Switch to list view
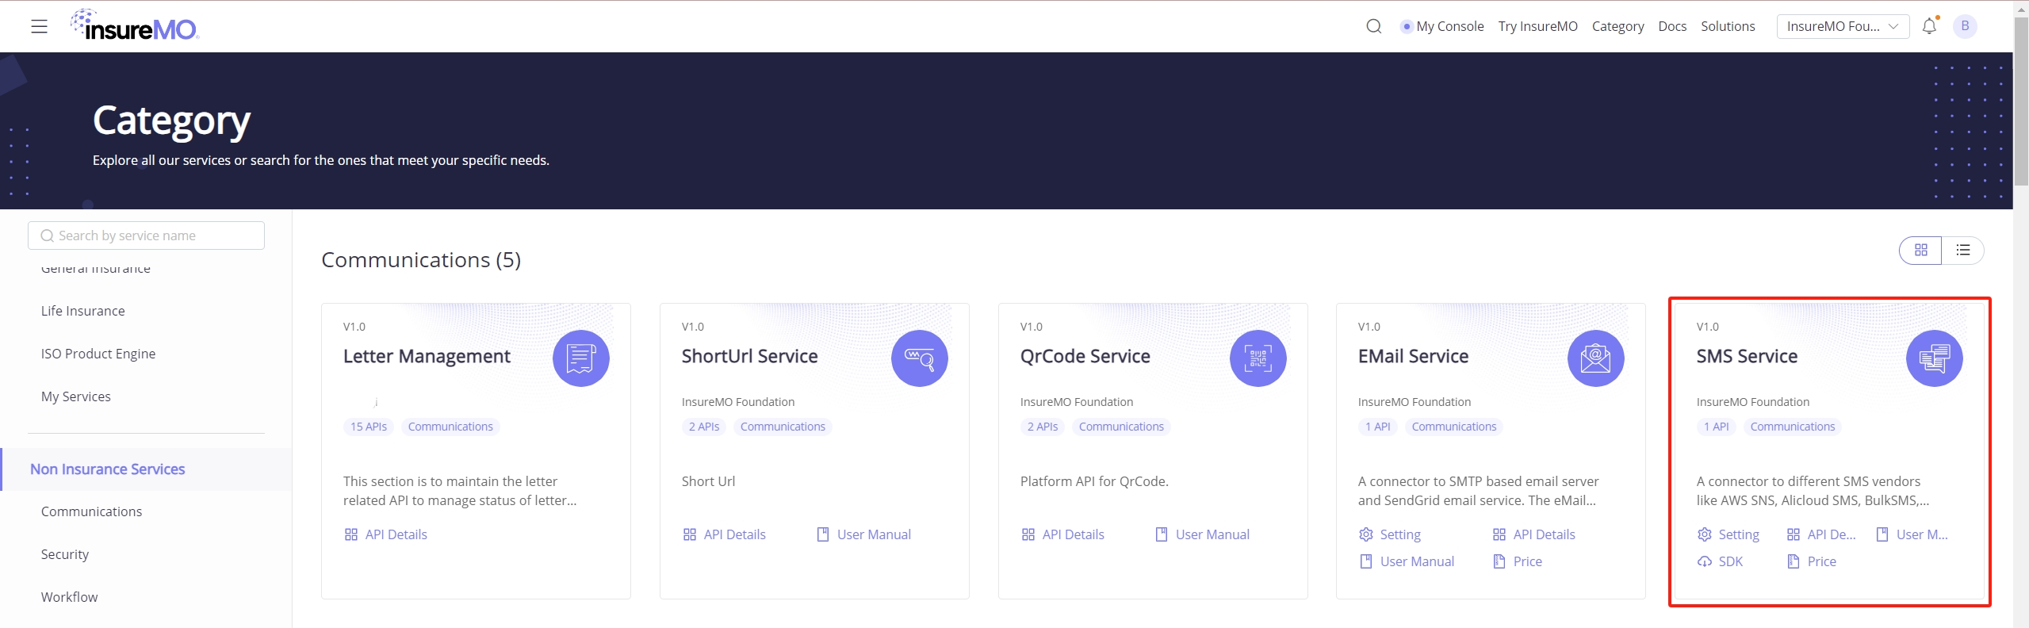This screenshot has width=2029, height=628. click(1963, 250)
